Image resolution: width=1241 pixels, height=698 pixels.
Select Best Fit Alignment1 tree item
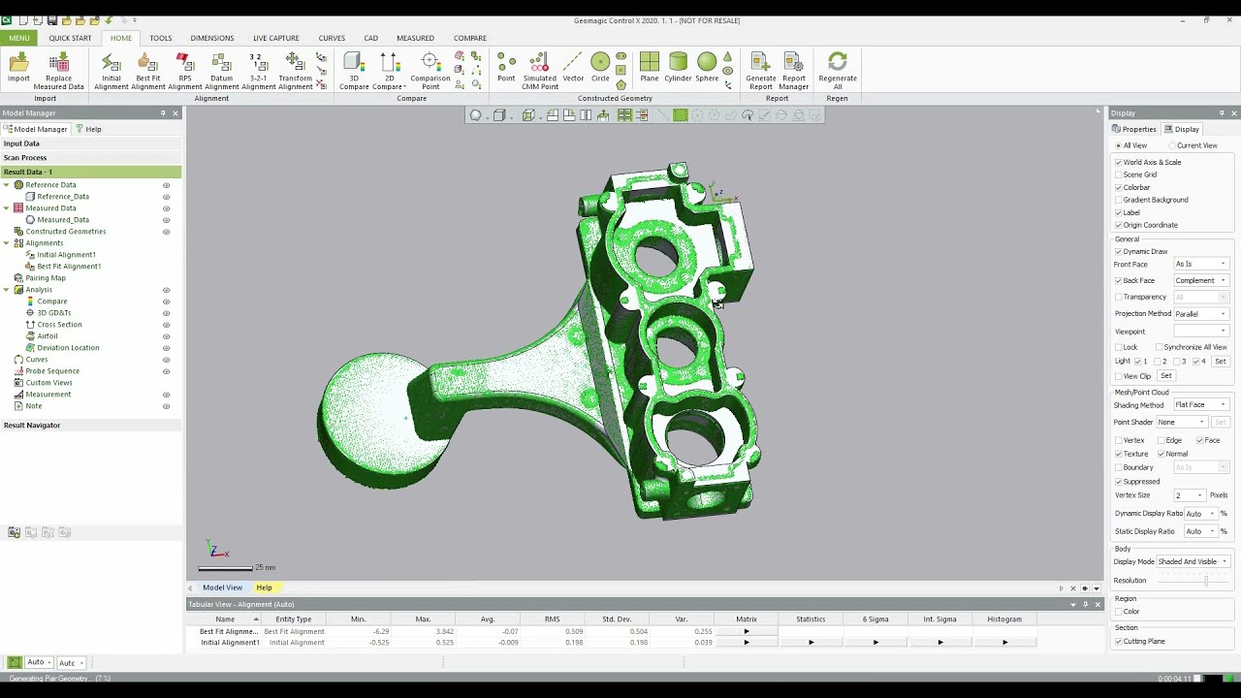pos(69,267)
